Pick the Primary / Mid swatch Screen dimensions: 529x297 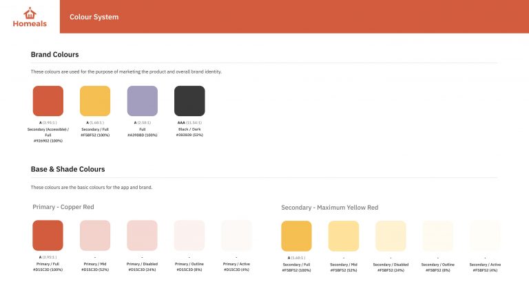95,235
